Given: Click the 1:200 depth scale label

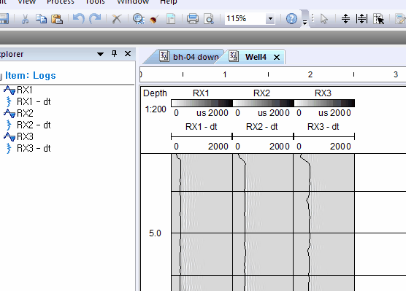Looking at the screenshot, I should [x=156, y=109].
